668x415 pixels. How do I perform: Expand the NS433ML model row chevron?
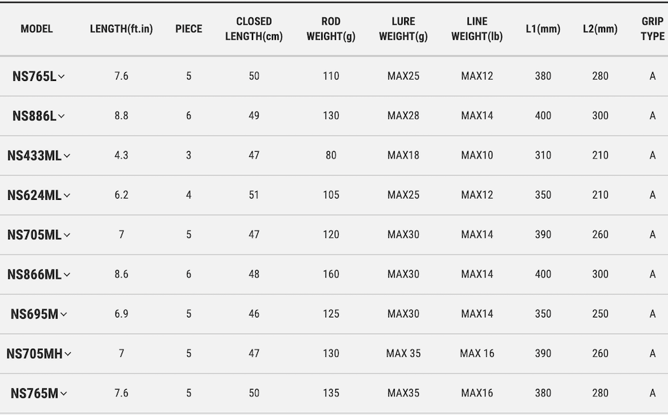67,156
